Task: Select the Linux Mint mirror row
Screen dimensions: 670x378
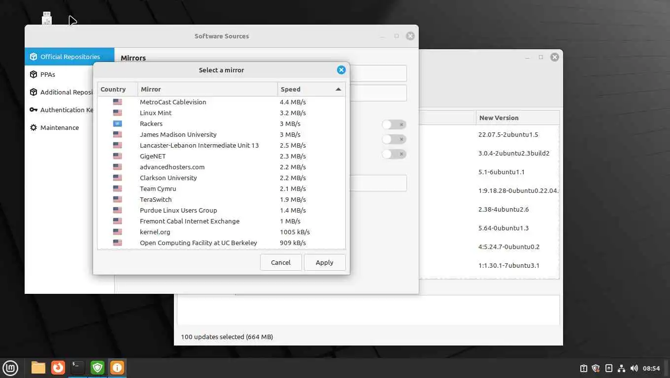Action: [221, 113]
